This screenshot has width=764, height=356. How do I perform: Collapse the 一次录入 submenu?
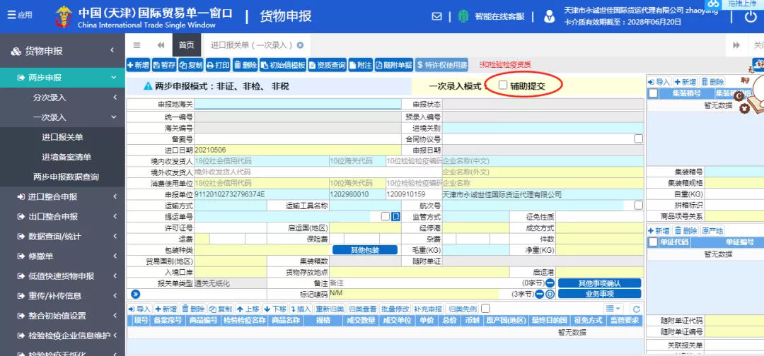click(x=113, y=117)
